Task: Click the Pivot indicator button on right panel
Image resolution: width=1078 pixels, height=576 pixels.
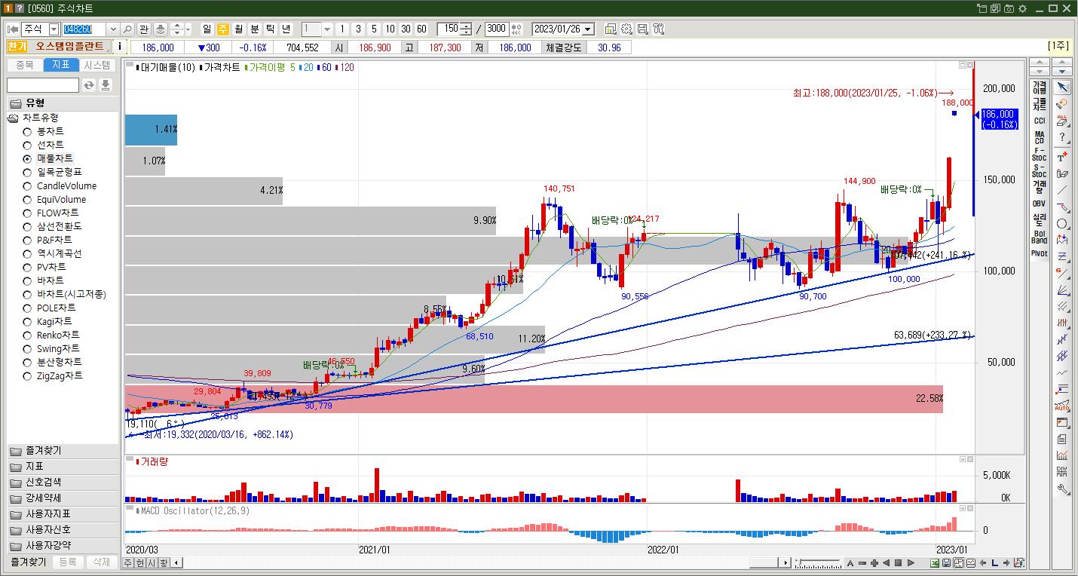Action: 1040,253
